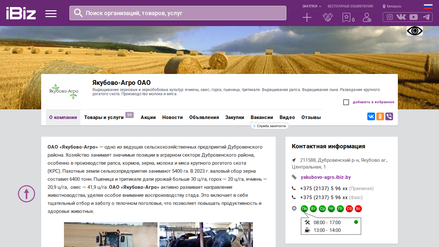Click the search magnifier icon
Screen dimensions: 439x247
click(78, 13)
